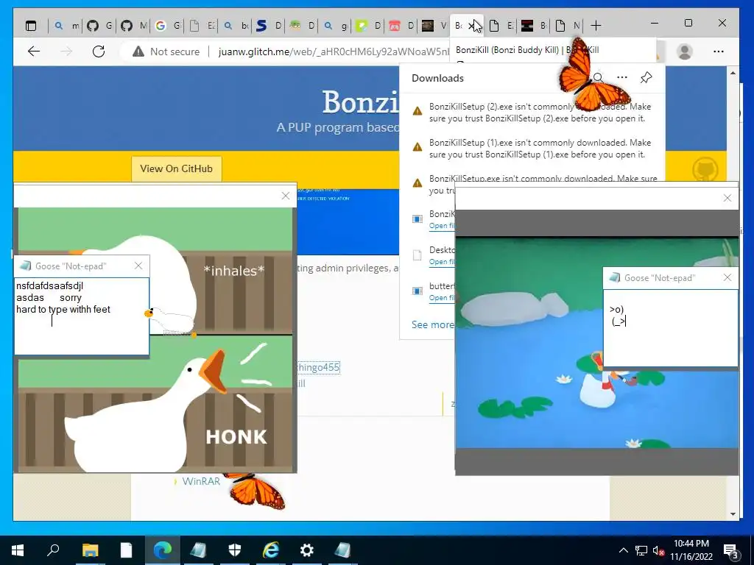The image size is (754, 565).
Task: Close the left Goose Not-epad window
Action: (138, 266)
